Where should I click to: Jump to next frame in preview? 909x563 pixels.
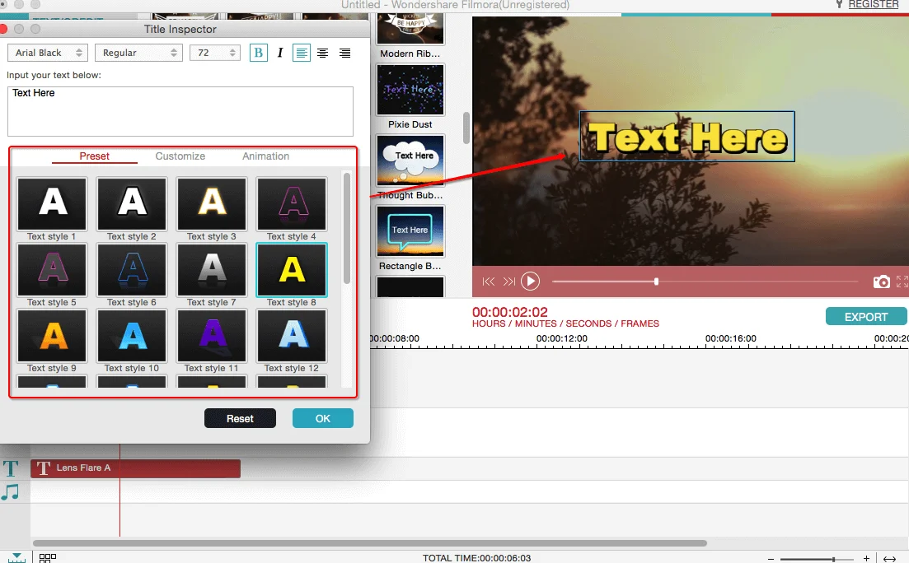[509, 281]
